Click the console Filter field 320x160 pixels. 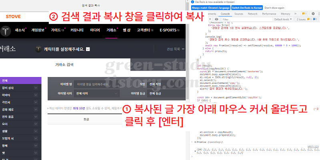(x=246, y=19)
